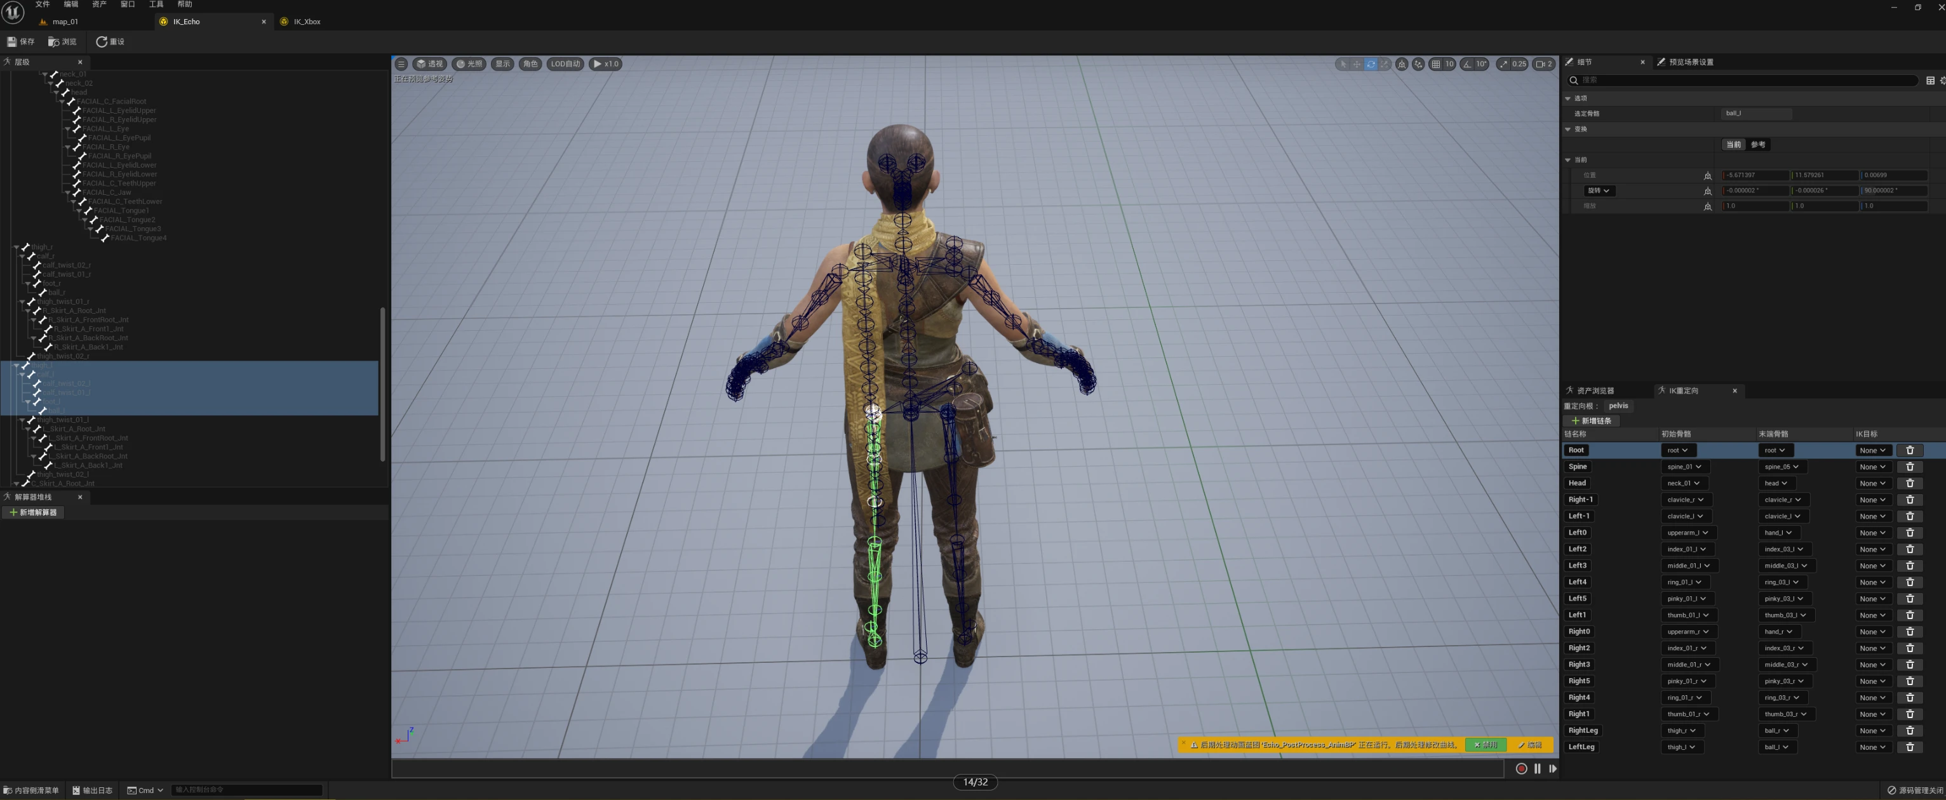Viewport: 1946px width, 800px height.
Task: Click the 禁用 disable button in warning
Action: [x=1486, y=745]
